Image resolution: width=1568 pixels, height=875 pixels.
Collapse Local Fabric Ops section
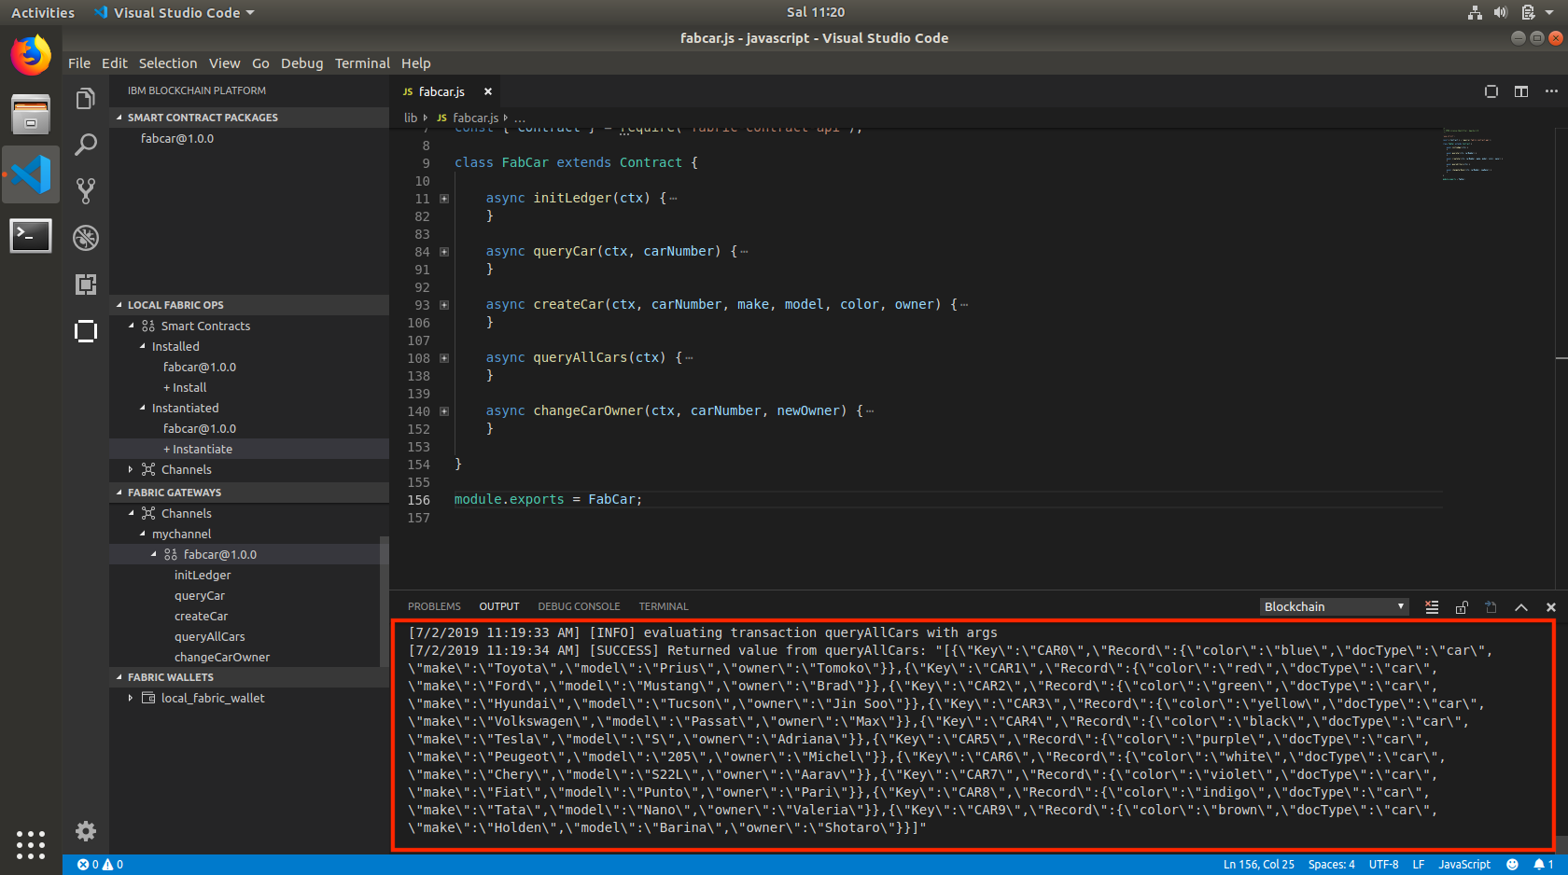pos(249,305)
